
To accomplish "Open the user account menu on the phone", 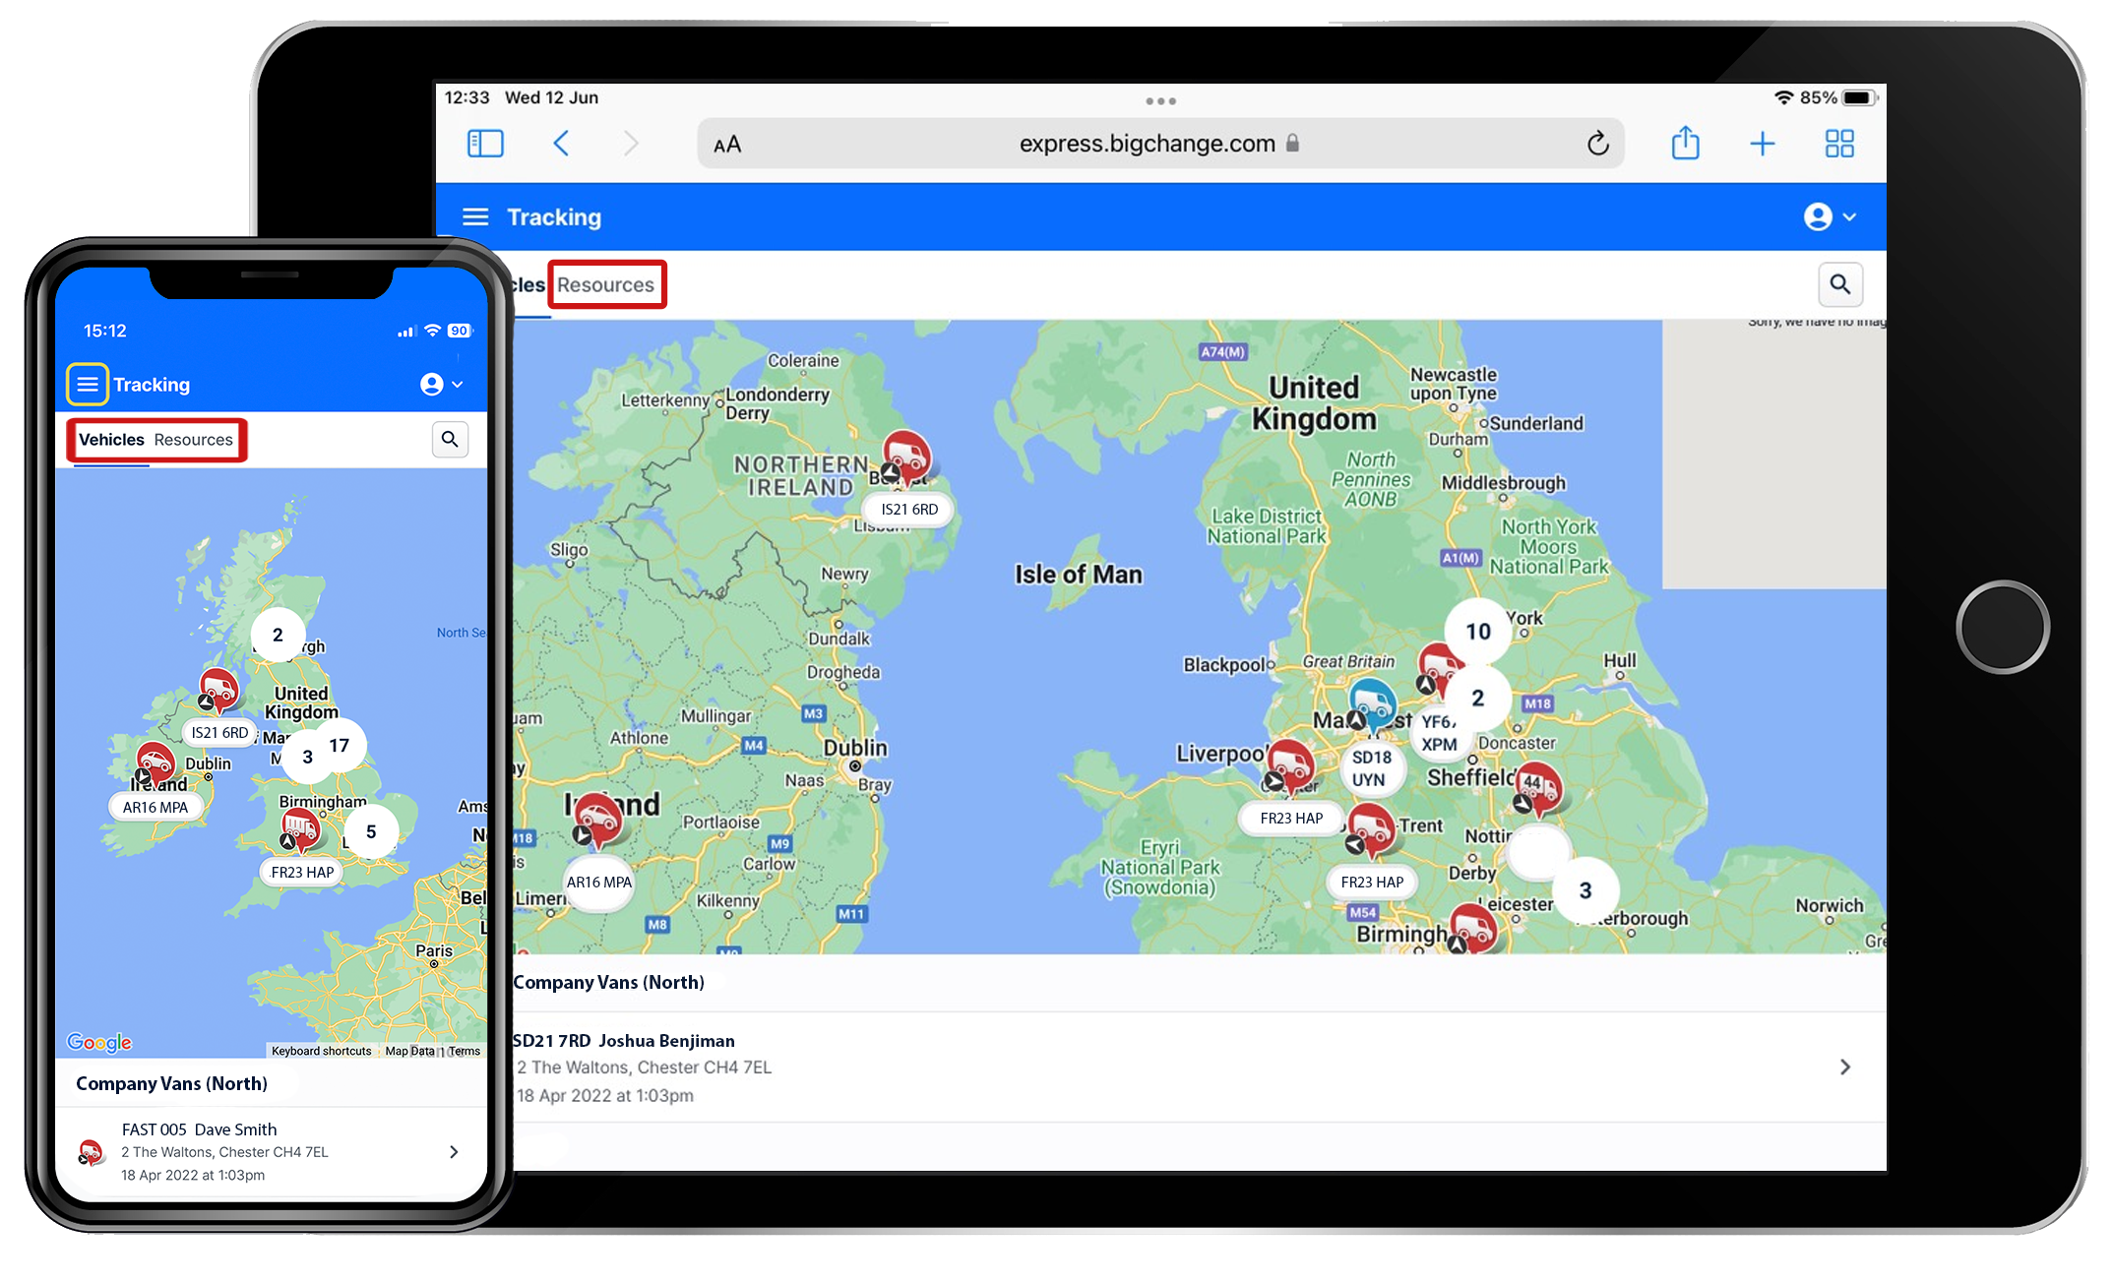I will (x=441, y=384).
